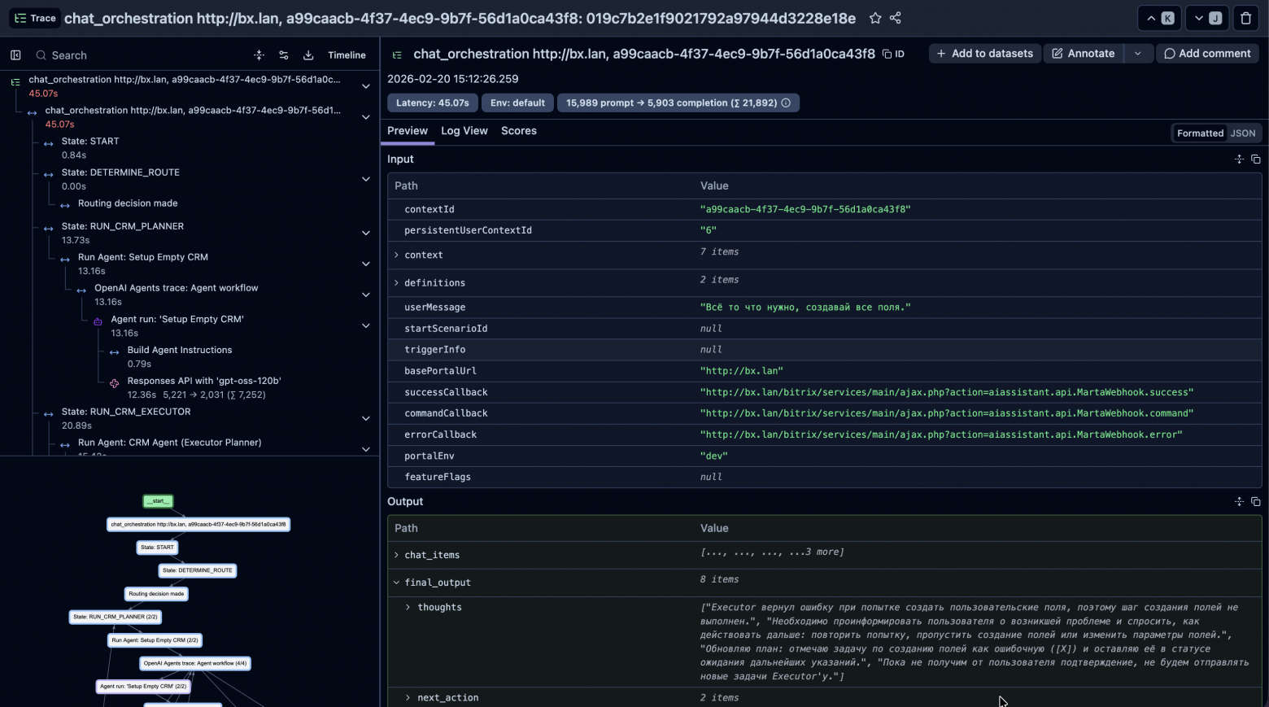Click Add to datasets button
This screenshot has height=707, width=1269.
984,54
